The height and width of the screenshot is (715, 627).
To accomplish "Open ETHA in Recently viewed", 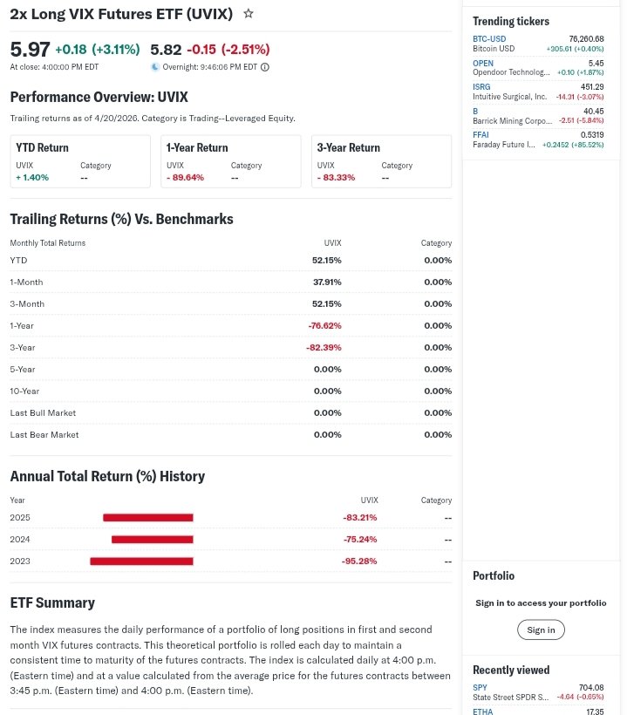I will click(482, 712).
